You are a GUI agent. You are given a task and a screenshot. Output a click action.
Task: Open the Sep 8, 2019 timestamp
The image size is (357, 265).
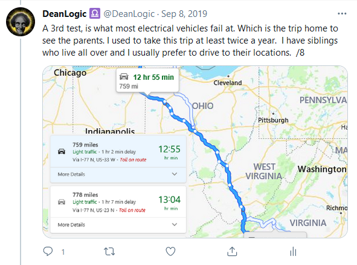click(184, 14)
